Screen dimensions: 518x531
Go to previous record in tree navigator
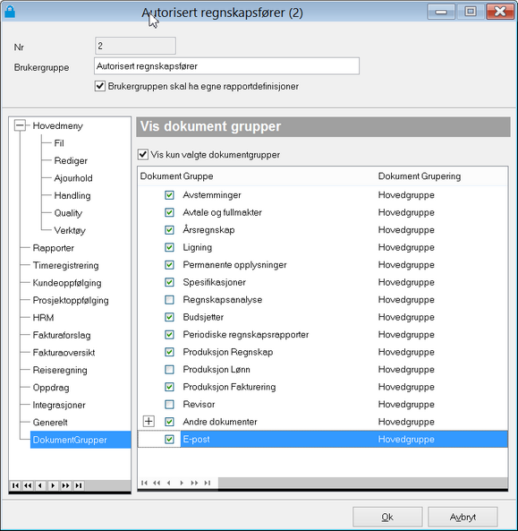[40, 485]
